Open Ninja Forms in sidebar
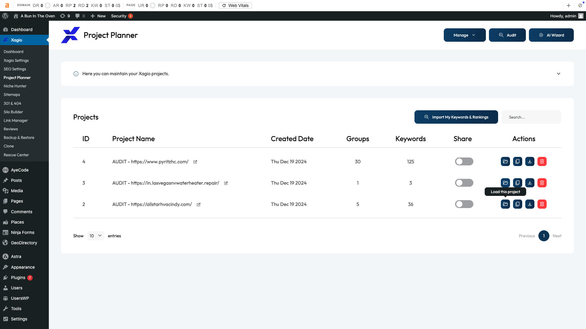586x329 pixels. point(23,232)
